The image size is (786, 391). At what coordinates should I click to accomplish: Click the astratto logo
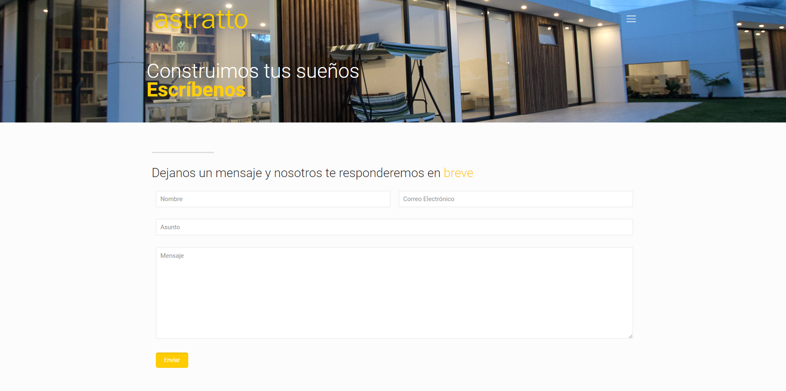pos(201,19)
